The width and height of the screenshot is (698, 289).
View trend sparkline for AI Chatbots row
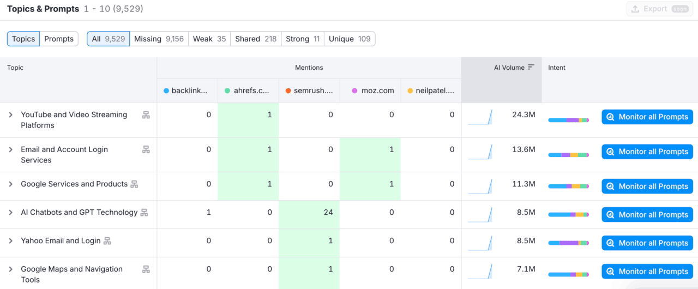tap(480, 215)
